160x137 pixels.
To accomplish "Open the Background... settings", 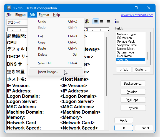I will (133, 84).
